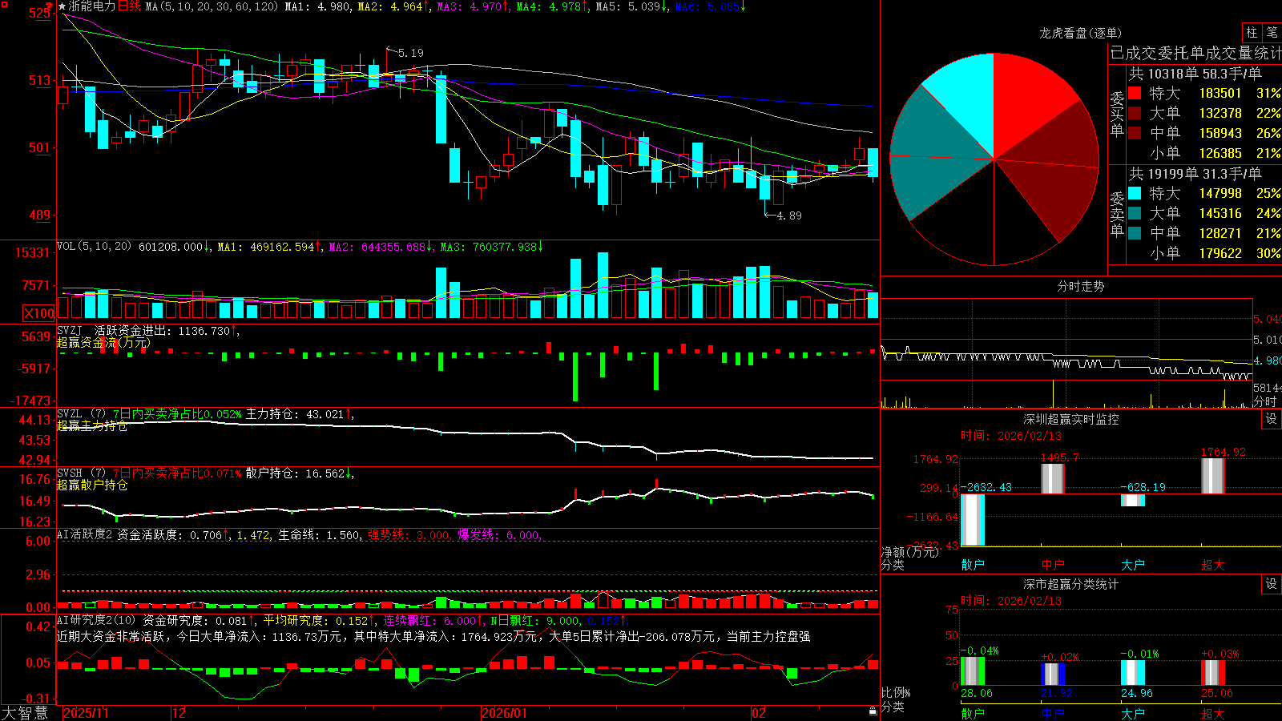This screenshot has width=1282, height=721.
Task: Click the star icon before 浙能电力
Action: (x=62, y=6)
